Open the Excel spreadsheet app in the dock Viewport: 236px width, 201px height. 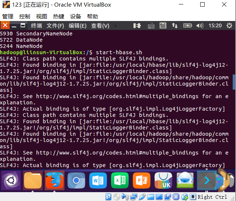(x=120, y=180)
